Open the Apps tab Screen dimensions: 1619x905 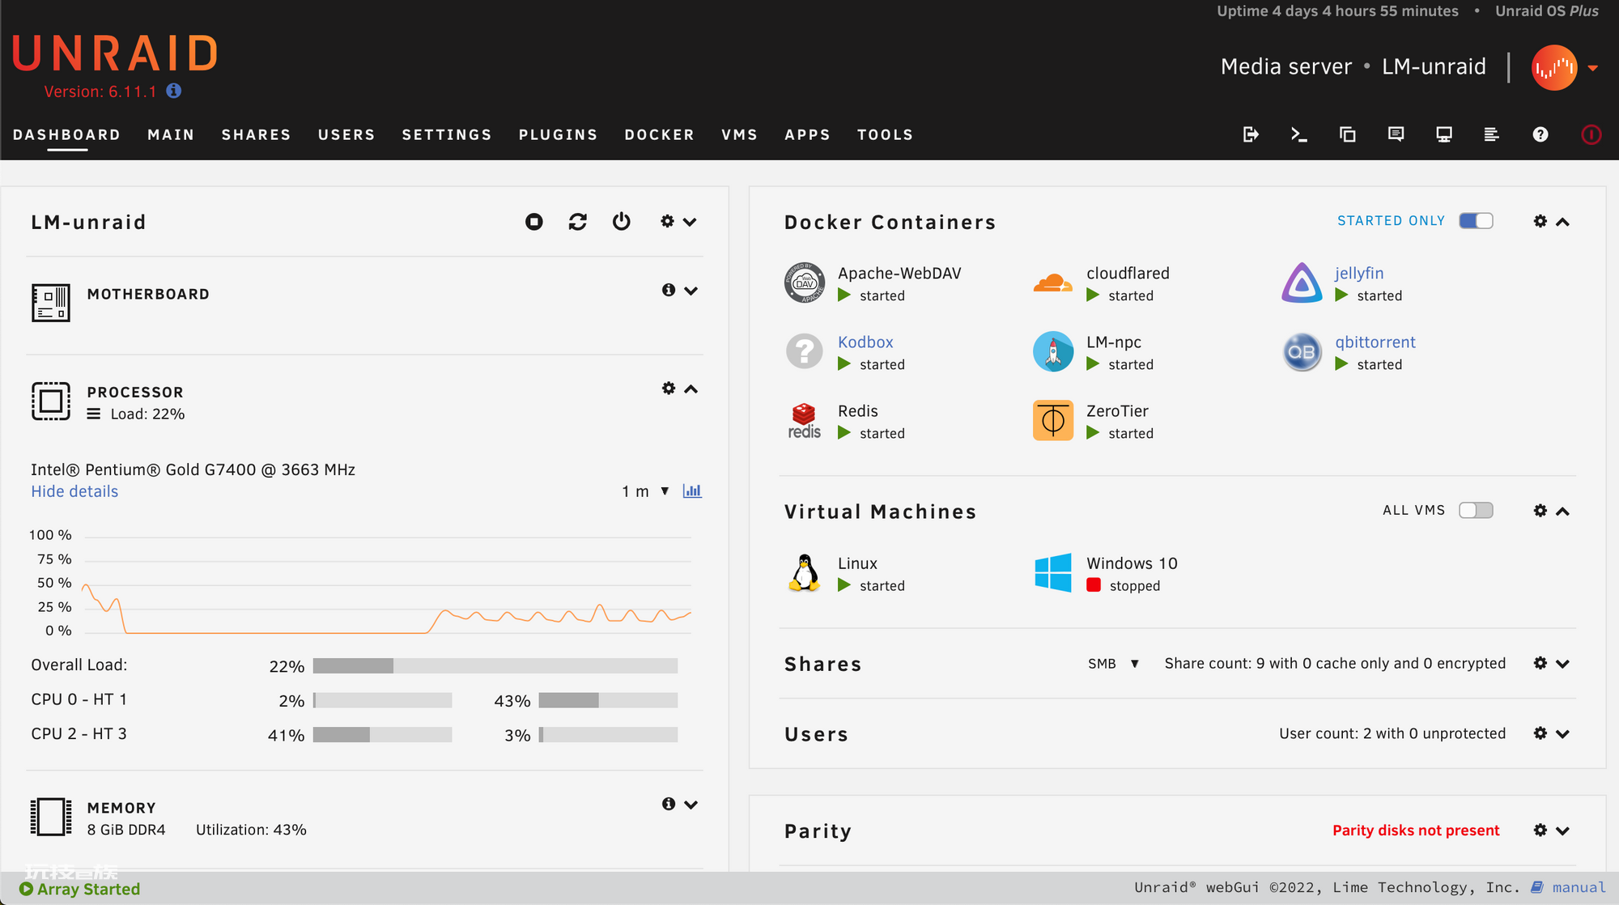click(807, 134)
